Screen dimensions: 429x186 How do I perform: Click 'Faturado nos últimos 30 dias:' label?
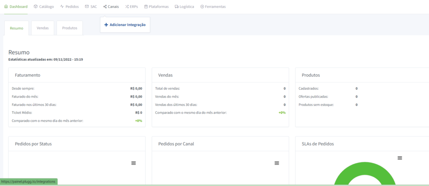tap(34, 105)
